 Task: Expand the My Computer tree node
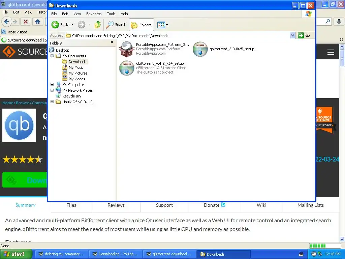[52, 85]
